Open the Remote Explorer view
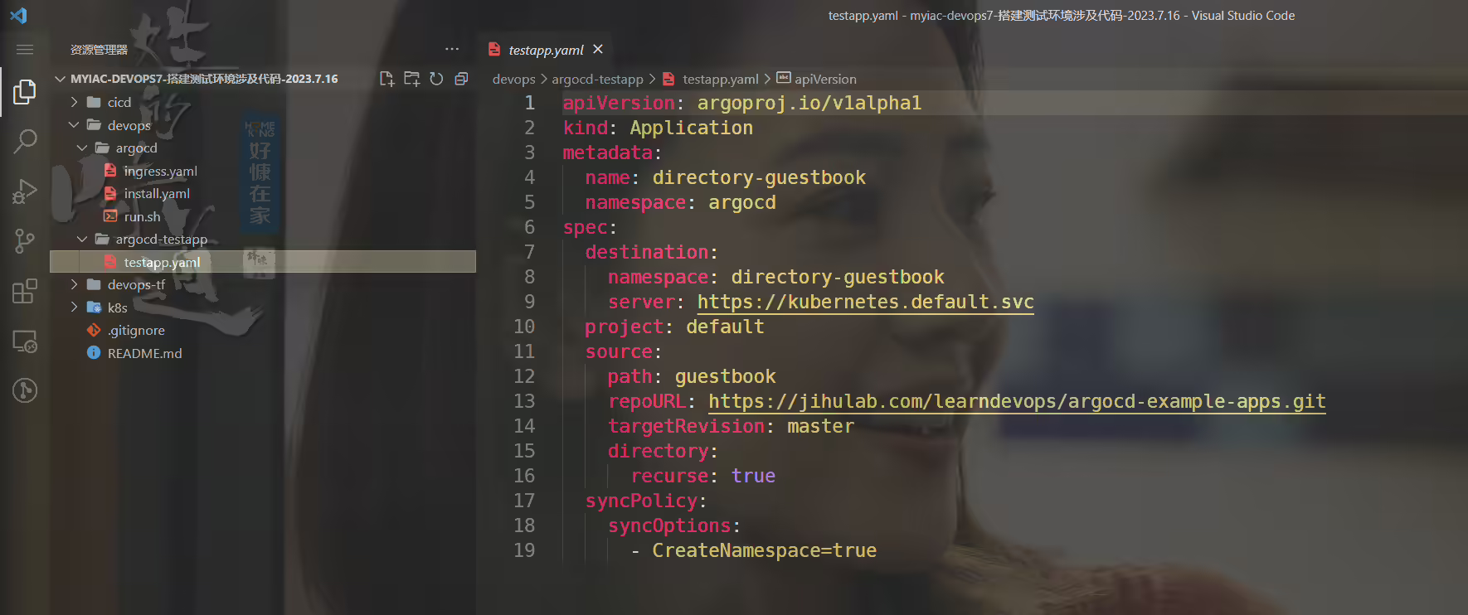The width and height of the screenshot is (1468, 615). click(x=25, y=341)
